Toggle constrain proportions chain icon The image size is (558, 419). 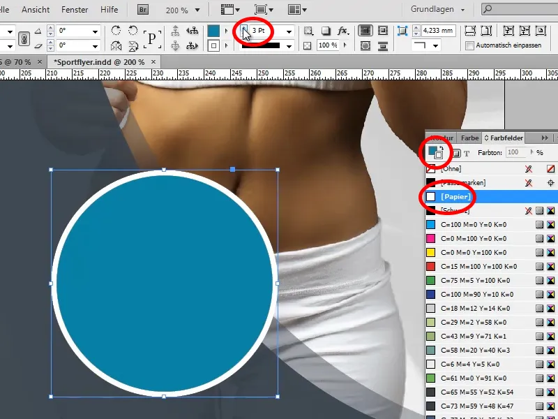click(24, 38)
